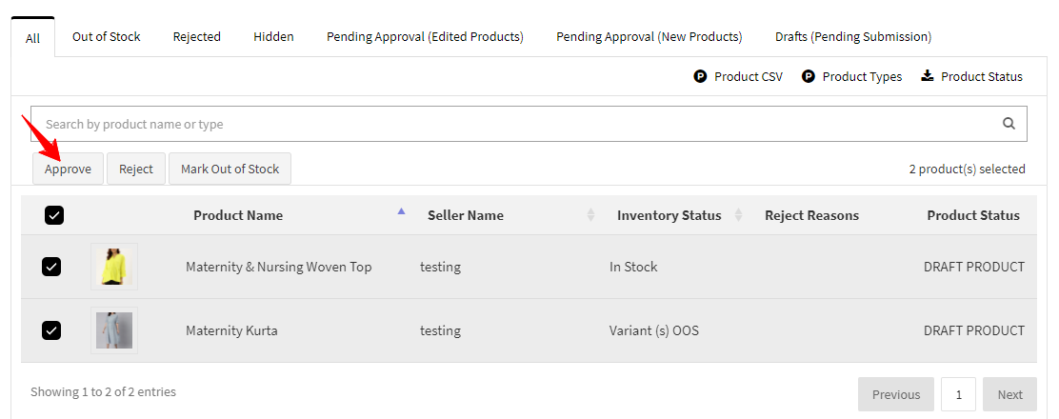Screen dimensions: 1059x419
Task: Open Drafts (Pending Submission) tab
Action: pos(852,37)
